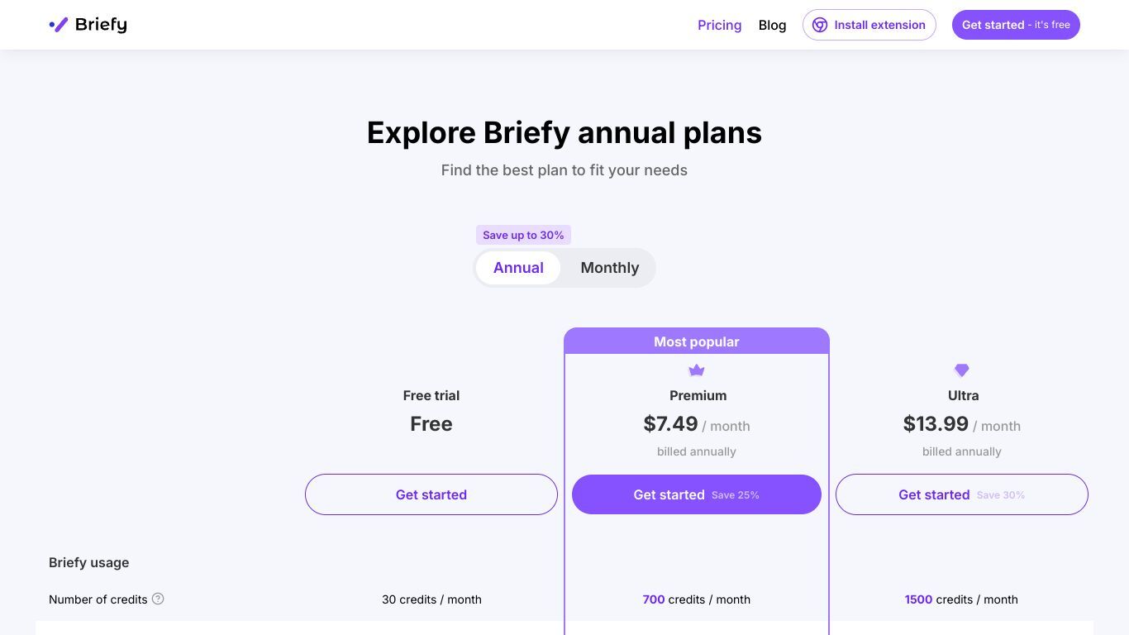Start the Free trial plan
This screenshot has height=635, width=1129.
[x=431, y=494]
